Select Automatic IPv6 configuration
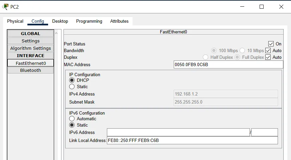 tap(72, 119)
